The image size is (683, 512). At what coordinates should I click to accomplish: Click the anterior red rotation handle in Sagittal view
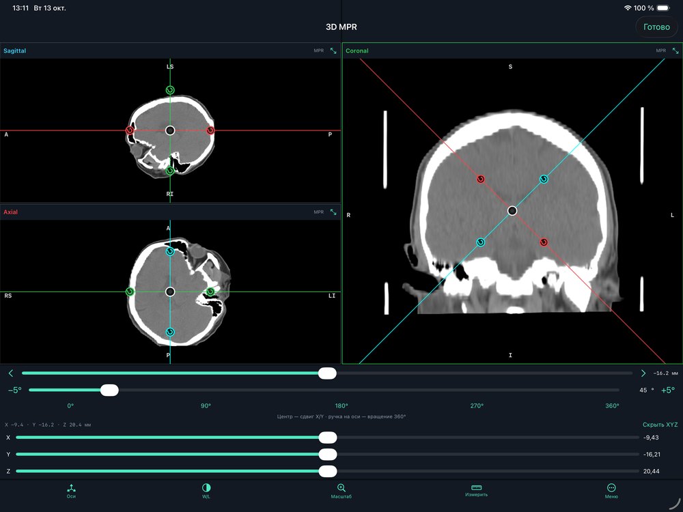click(x=129, y=130)
